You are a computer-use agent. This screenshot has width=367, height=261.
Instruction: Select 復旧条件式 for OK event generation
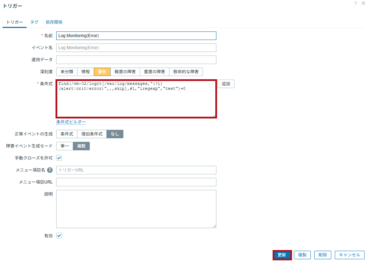click(92, 134)
